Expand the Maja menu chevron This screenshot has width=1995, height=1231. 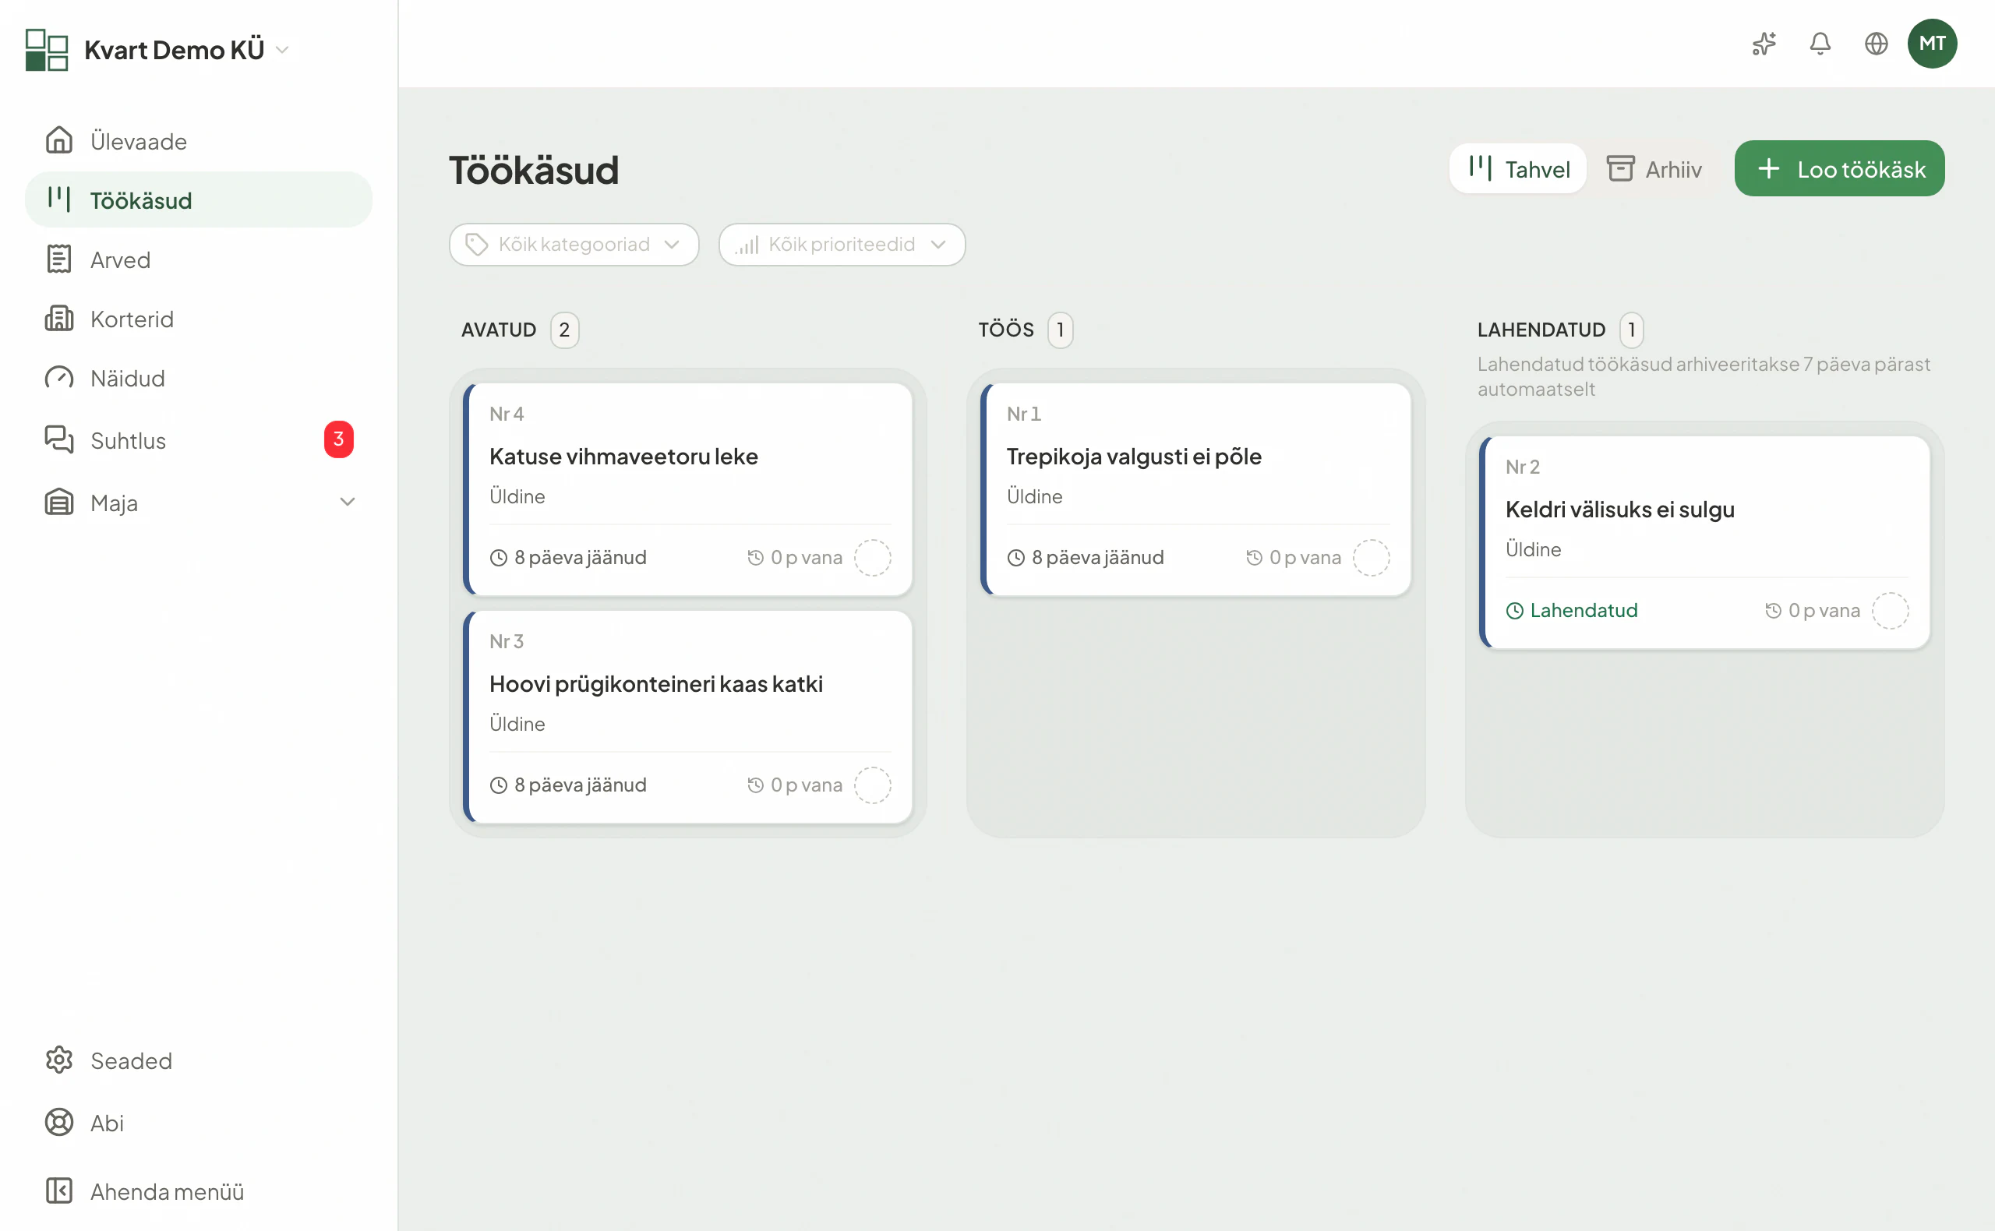tap(348, 503)
